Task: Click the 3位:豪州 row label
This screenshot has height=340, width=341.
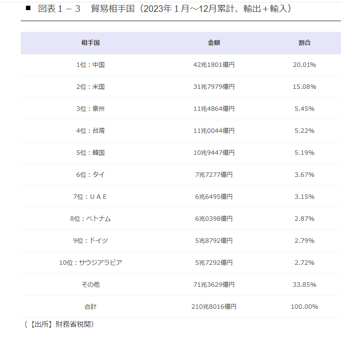Action: click(91, 109)
